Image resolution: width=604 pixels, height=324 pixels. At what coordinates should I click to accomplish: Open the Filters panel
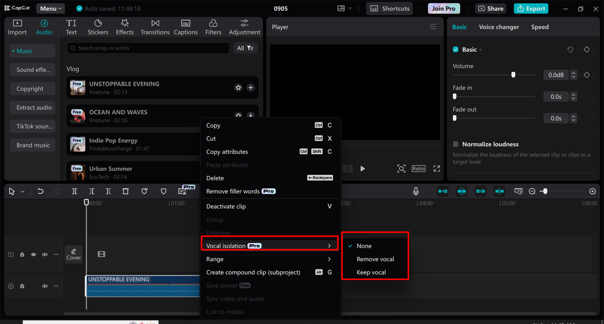pyautogui.click(x=213, y=27)
